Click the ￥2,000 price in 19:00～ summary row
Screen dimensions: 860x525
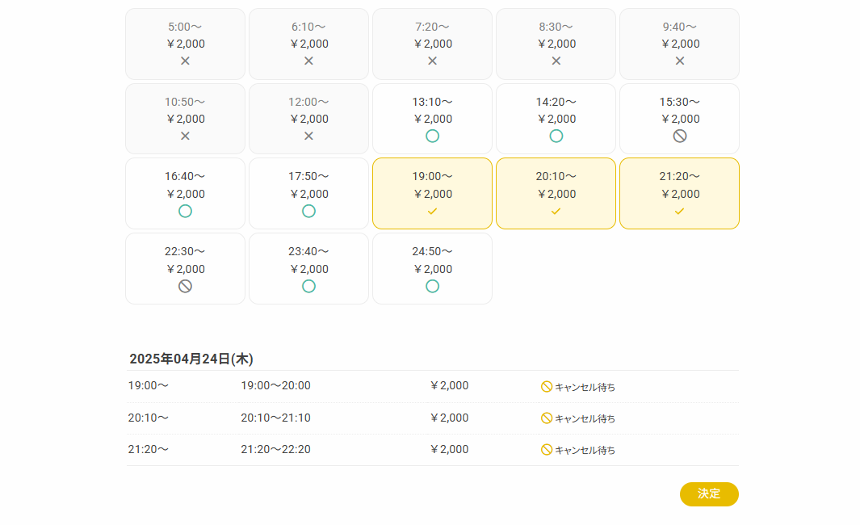pyautogui.click(x=449, y=385)
